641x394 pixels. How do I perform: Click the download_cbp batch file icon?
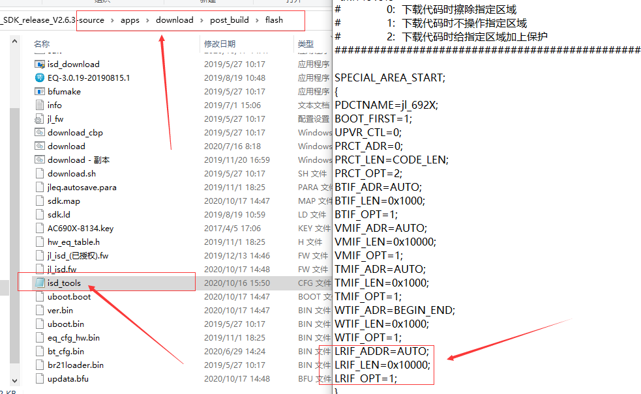click(x=40, y=132)
